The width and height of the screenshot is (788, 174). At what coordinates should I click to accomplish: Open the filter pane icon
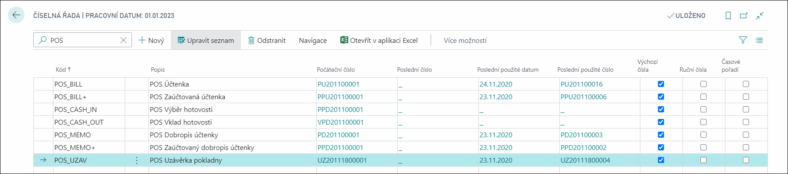[743, 40]
